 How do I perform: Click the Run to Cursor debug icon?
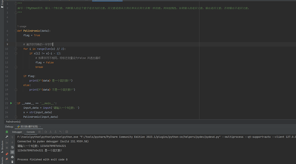pos(60,132)
